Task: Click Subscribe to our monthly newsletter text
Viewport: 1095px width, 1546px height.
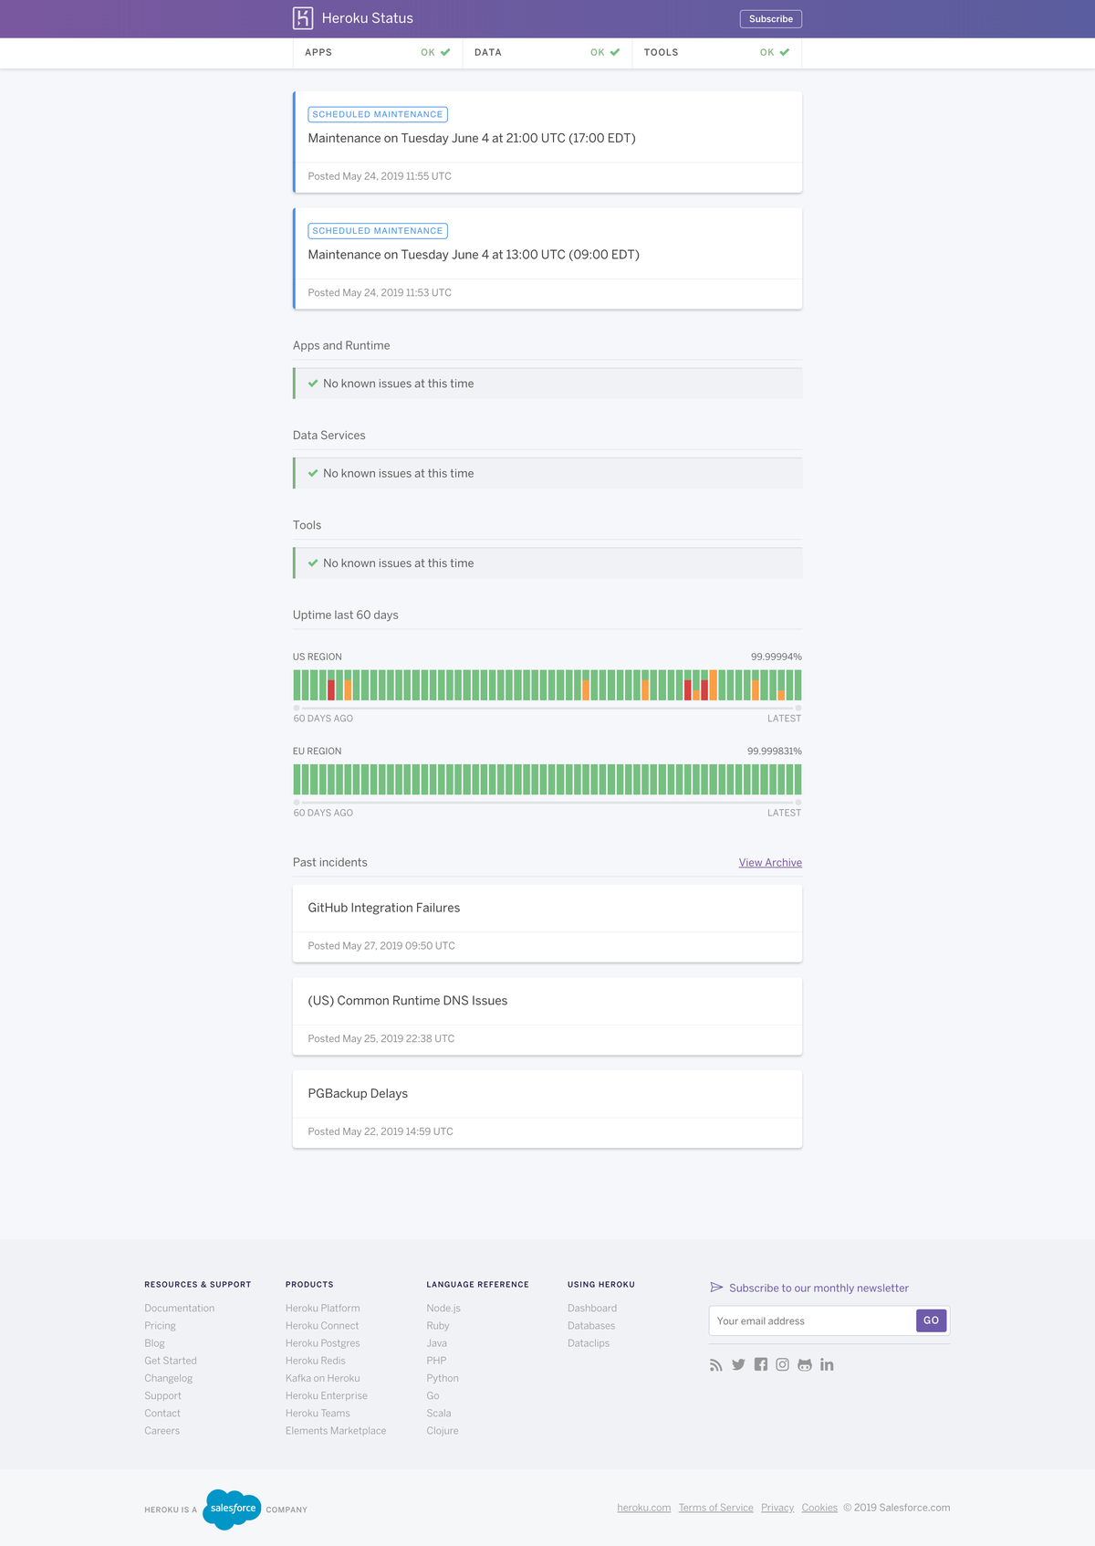Action: (x=819, y=1288)
